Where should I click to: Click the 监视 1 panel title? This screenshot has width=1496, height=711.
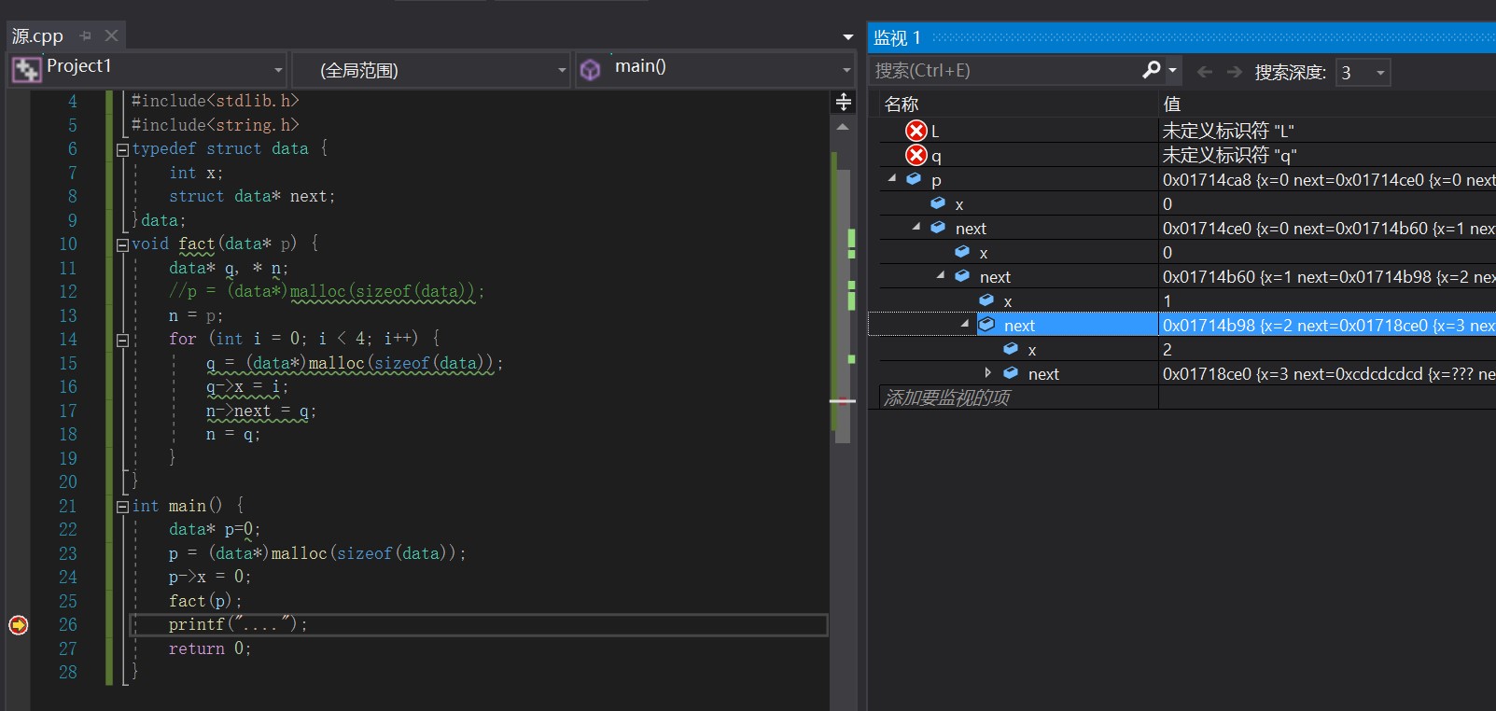point(897,37)
